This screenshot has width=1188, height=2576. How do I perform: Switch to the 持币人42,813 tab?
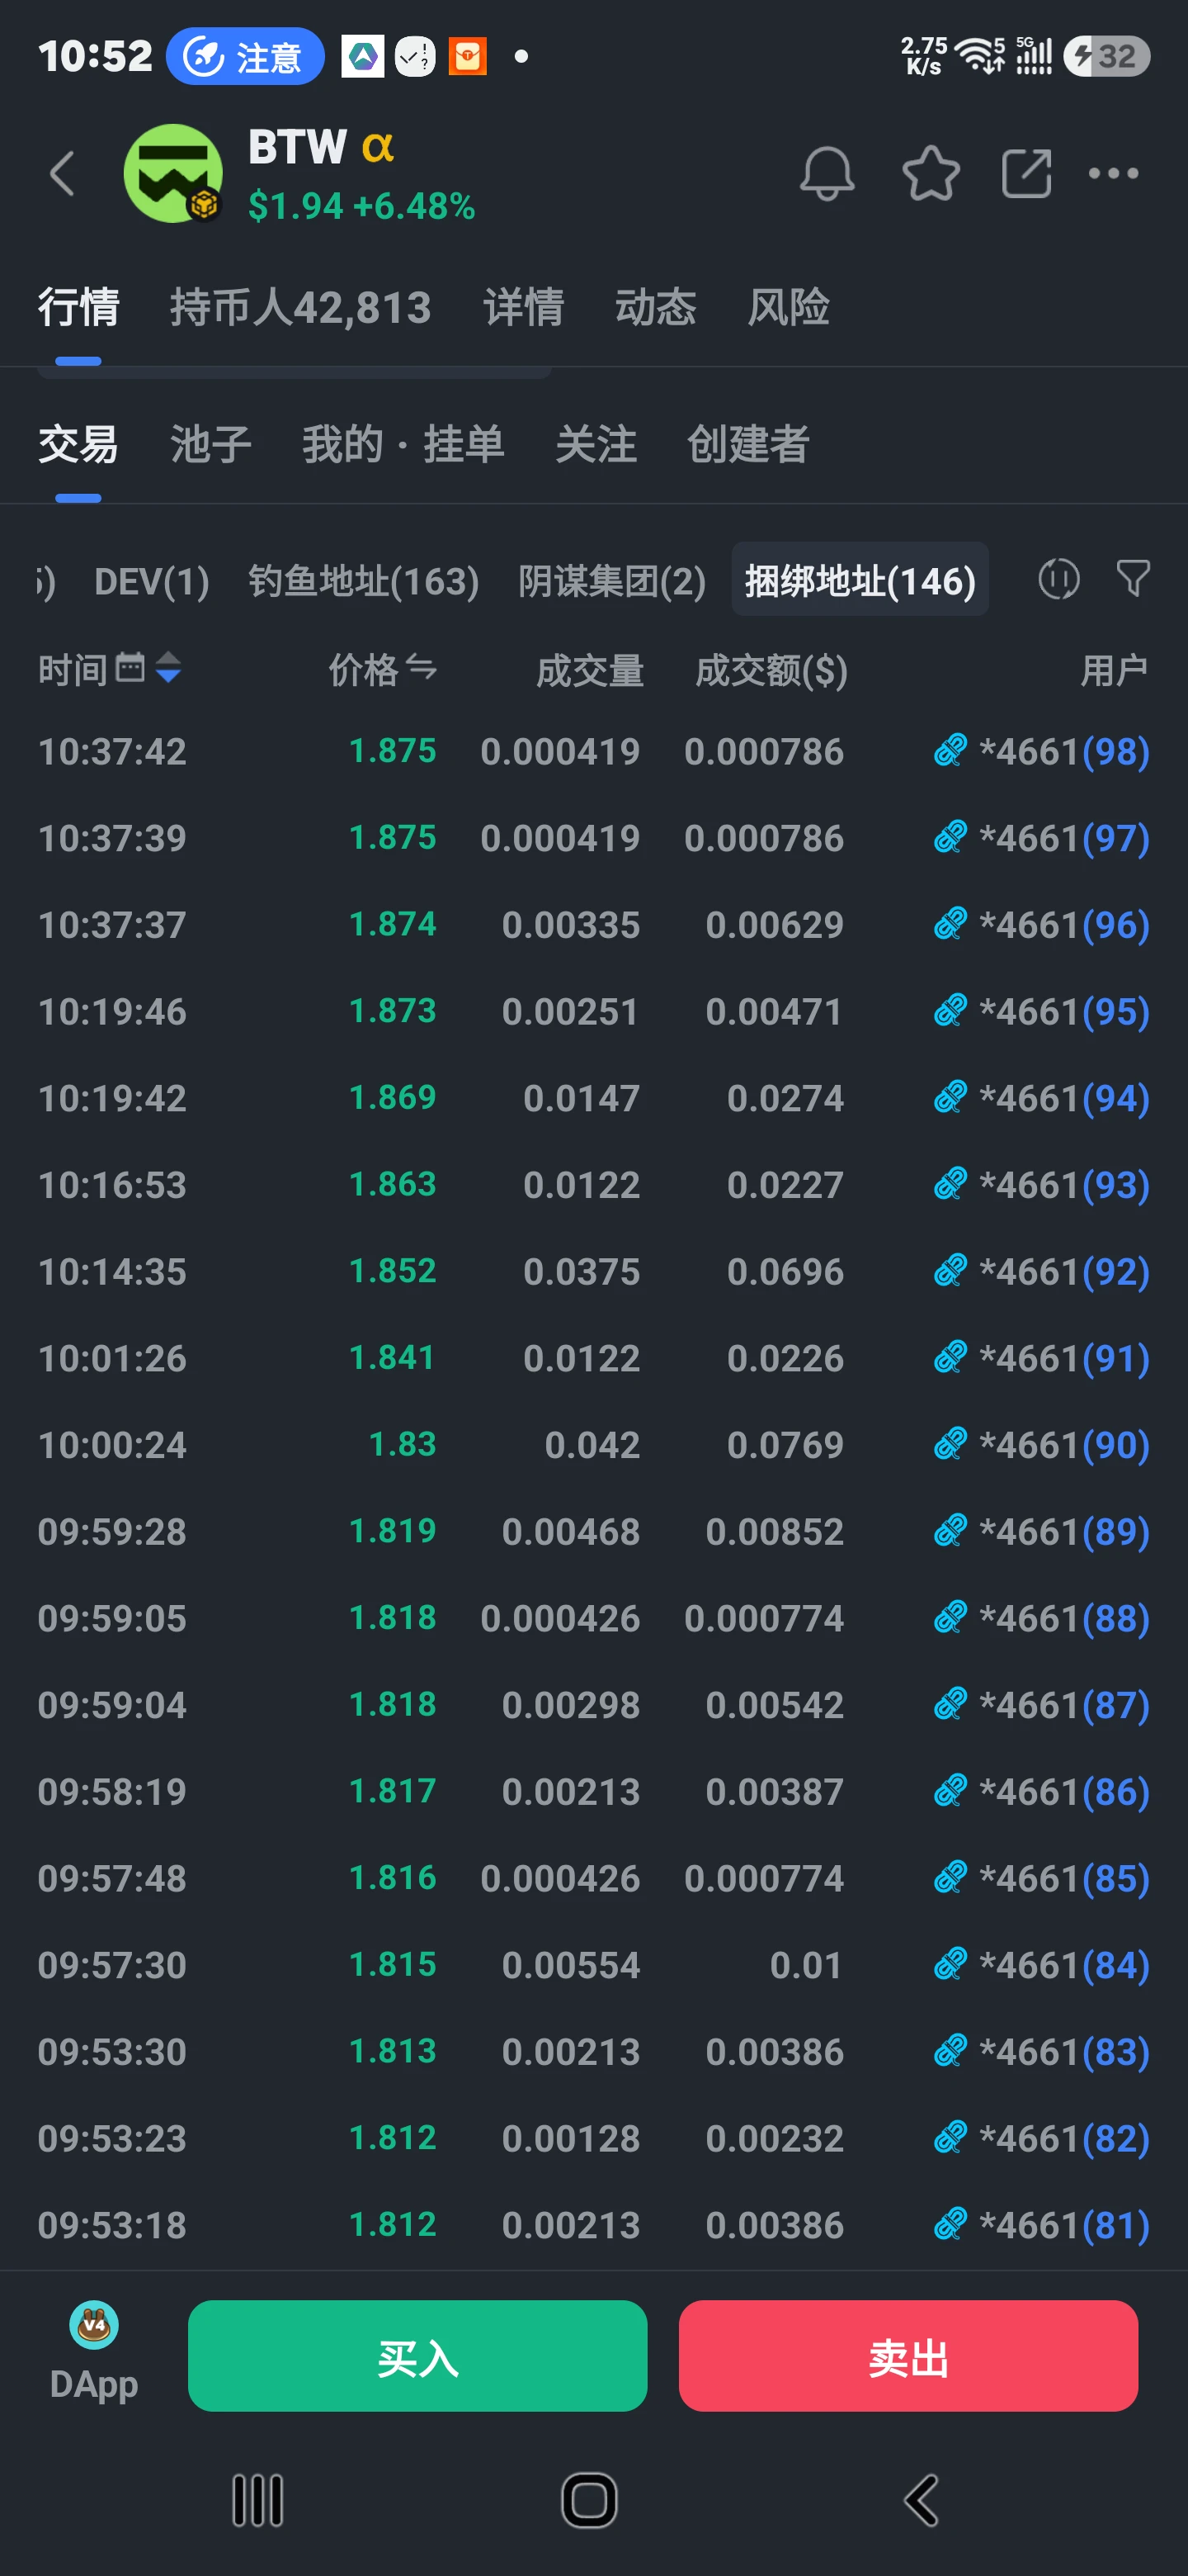(x=299, y=307)
